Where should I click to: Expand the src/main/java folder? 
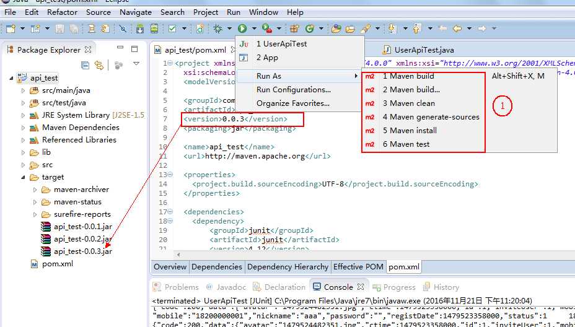(23, 90)
